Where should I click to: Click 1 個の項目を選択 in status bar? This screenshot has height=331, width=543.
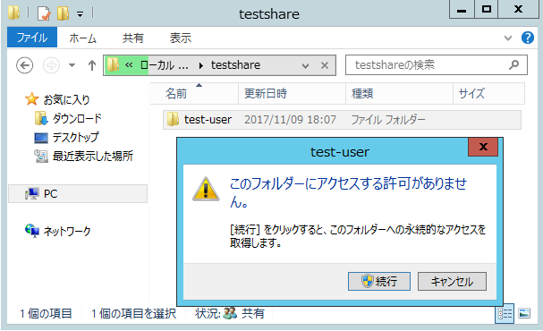click(x=133, y=314)
